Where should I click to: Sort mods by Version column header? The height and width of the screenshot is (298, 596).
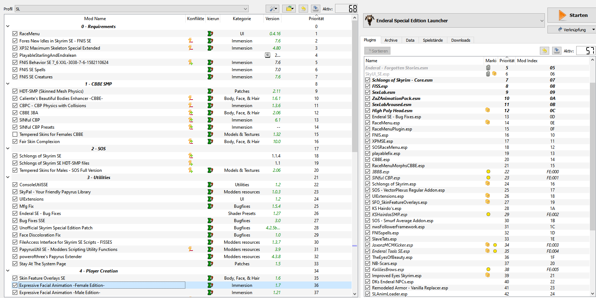point(272,19)
